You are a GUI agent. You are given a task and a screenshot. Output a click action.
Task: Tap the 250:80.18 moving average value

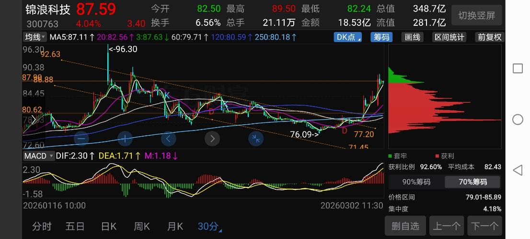coord(276,37)
